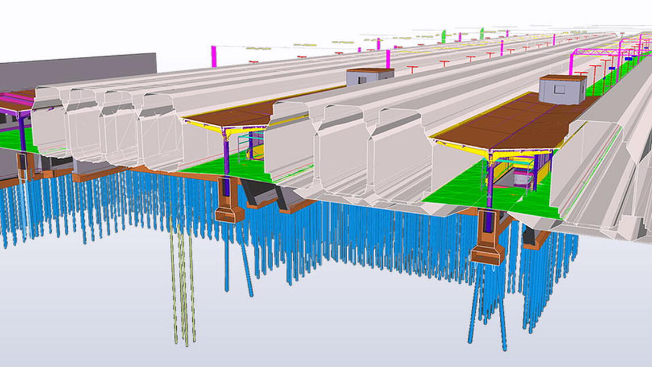This screenshot has height=367, width=652.
Task: Select the grey cabin on the right platform roof
Action: (562, 90)
